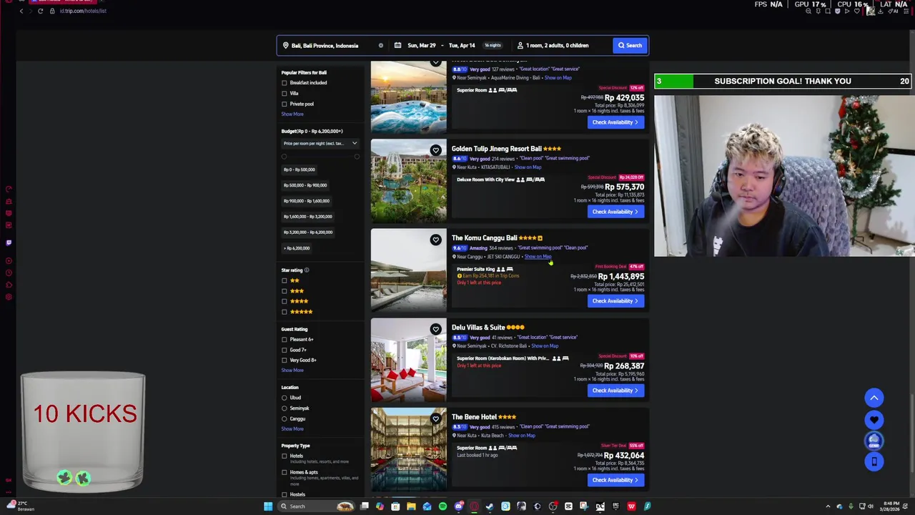Check the Very Good 8+ guest rating
This screenshot has width=915, height=515.
[x=285, y=360]
